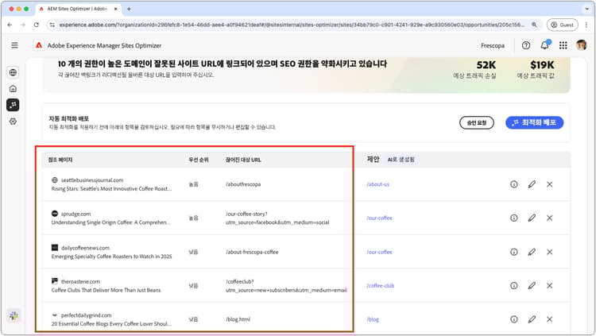Reload the browser page
This screenshot has height=336, width=596.
pyautogui.click(x=36, y=25)
